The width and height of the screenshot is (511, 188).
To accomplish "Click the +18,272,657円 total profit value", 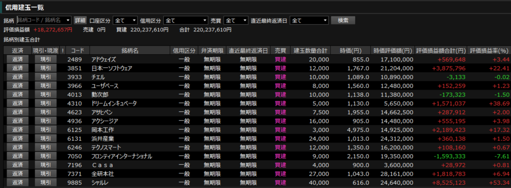I will point(53,30).
